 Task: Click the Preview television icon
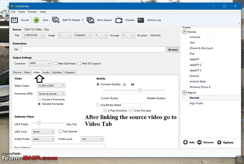click(x=119, y=20)
